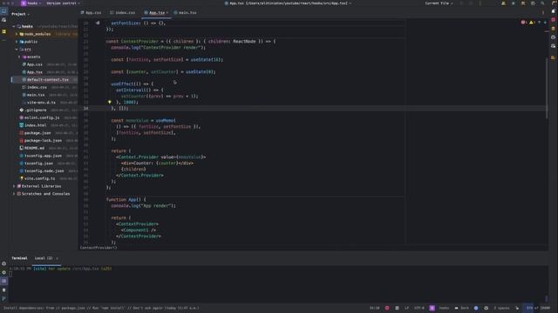Open the pink AI Assistant sidebar icon
This screenshot has width=558, height=313.
tap(554, 20)
